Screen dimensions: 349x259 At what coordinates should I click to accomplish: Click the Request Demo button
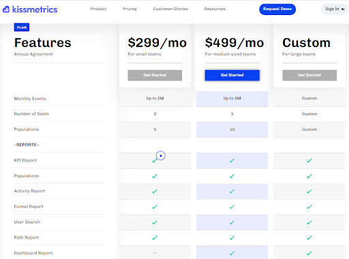coord(277,9)
